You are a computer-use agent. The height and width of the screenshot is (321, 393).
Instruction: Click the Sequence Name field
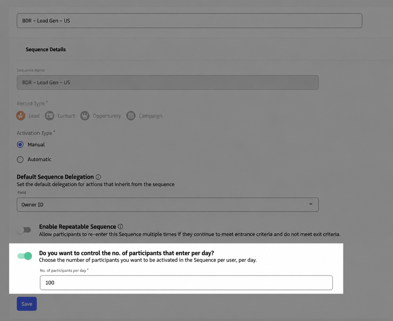(x=168, y=82)
